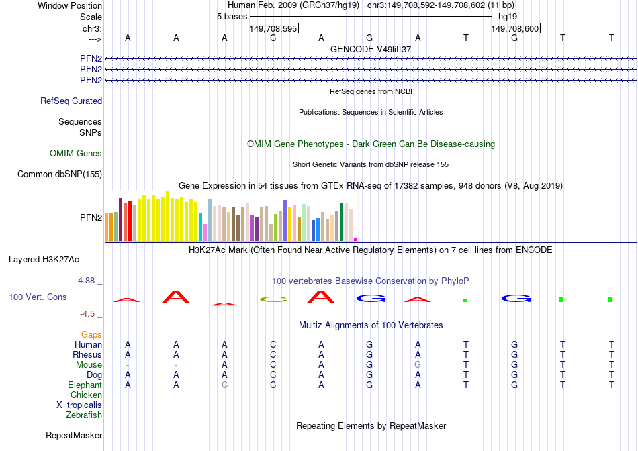Open Multiz Alignments of 100 Vertebrates title
The image size is (638, 451).
(371, 325)
